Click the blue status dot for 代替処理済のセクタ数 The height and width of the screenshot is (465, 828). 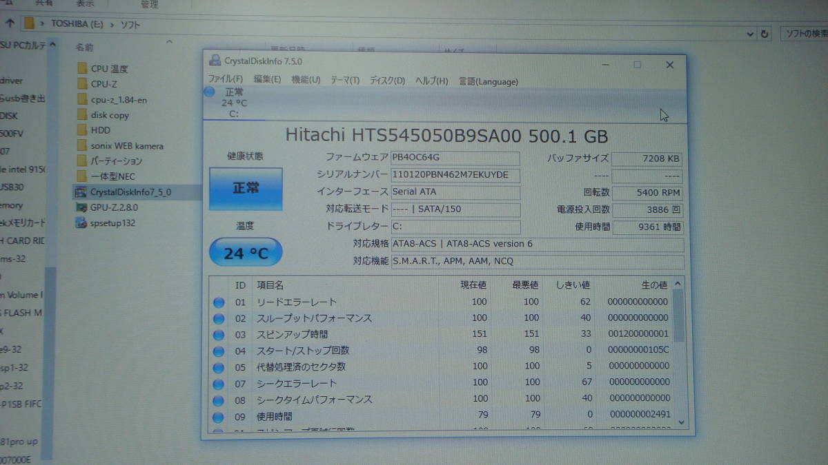pyautogui.click(x=219, y=367)
